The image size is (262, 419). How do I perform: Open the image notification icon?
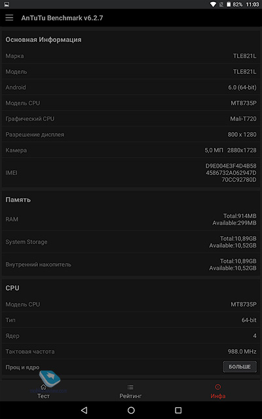7,5
